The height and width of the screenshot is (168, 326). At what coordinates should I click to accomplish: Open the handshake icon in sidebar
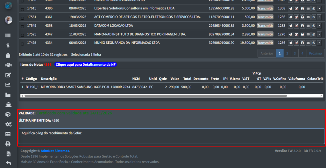click(x=8, y=65)
